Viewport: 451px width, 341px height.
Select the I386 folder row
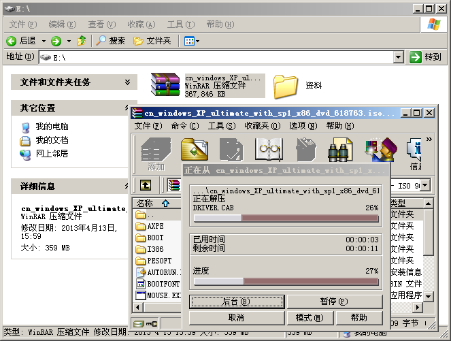[x=158, y=249]
